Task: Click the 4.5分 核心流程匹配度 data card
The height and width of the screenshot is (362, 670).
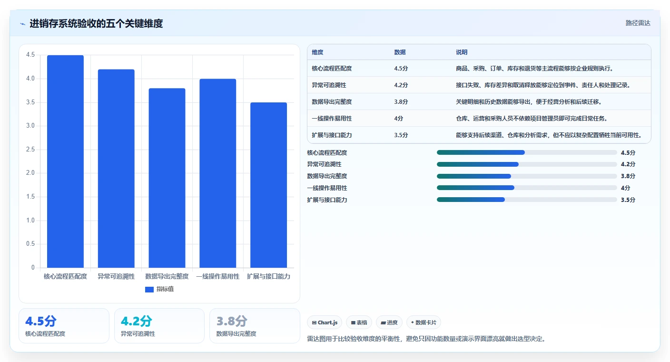Action: click(x=64, y=326)
